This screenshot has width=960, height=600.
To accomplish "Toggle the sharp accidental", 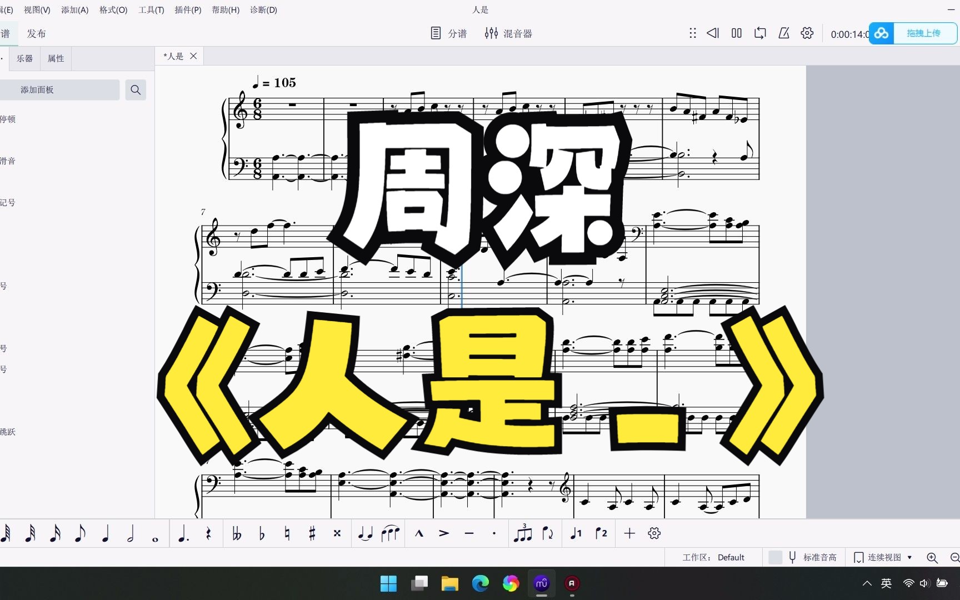I will [x=312, y=533].
